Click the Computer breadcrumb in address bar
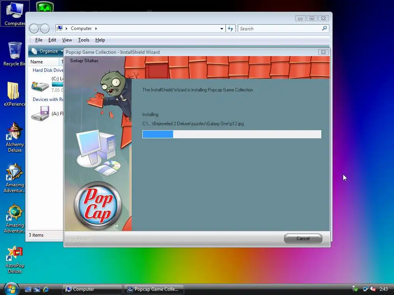The image size is (394, 295). coord(81,28)
